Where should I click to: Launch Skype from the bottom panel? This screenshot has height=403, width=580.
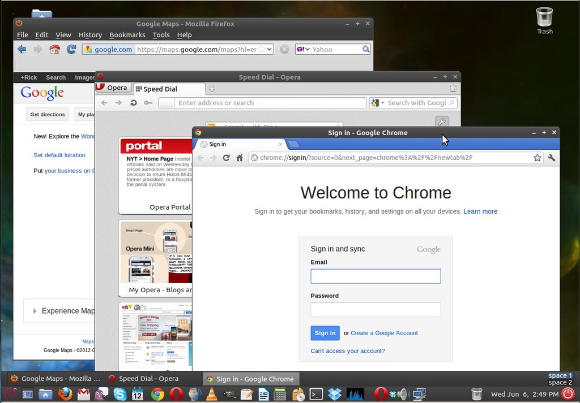tap(120, 394)
